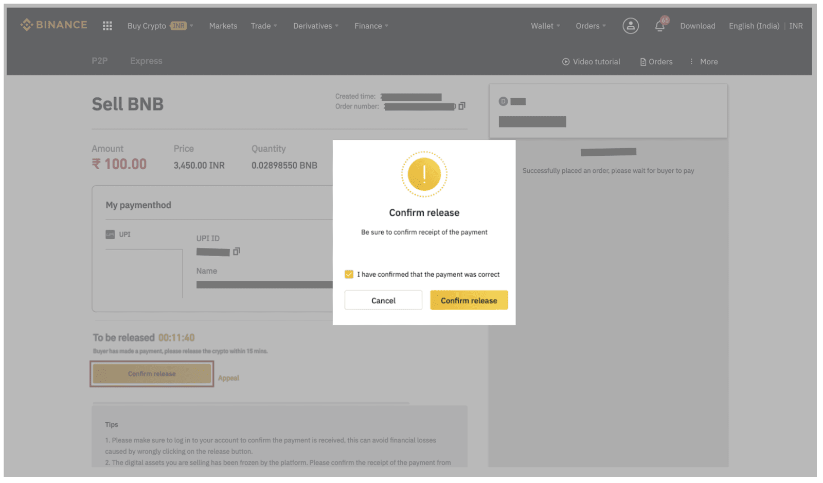Expand the top bar Orders dropdown
The image size is (823, 483).
click(591, 26)
